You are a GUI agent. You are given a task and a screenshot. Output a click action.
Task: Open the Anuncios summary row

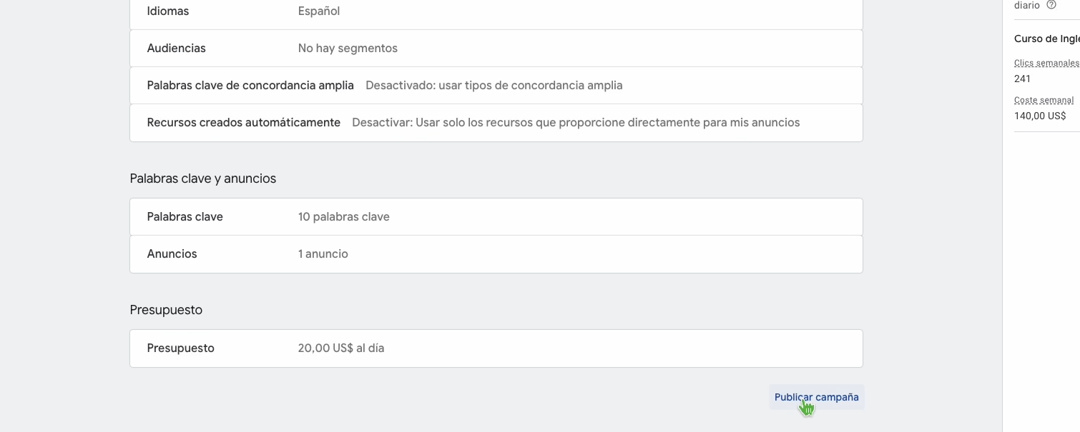tap(496, 254)
